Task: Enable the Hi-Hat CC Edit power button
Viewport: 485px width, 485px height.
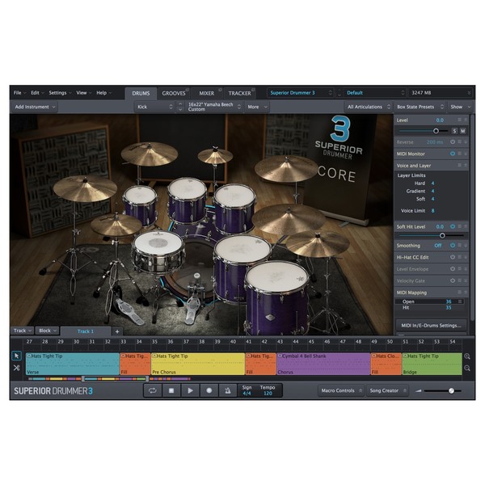Action: point(453,257)
